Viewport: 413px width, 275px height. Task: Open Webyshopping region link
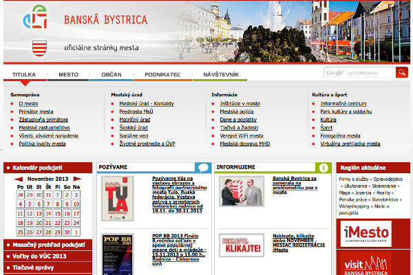pos(354,206)
